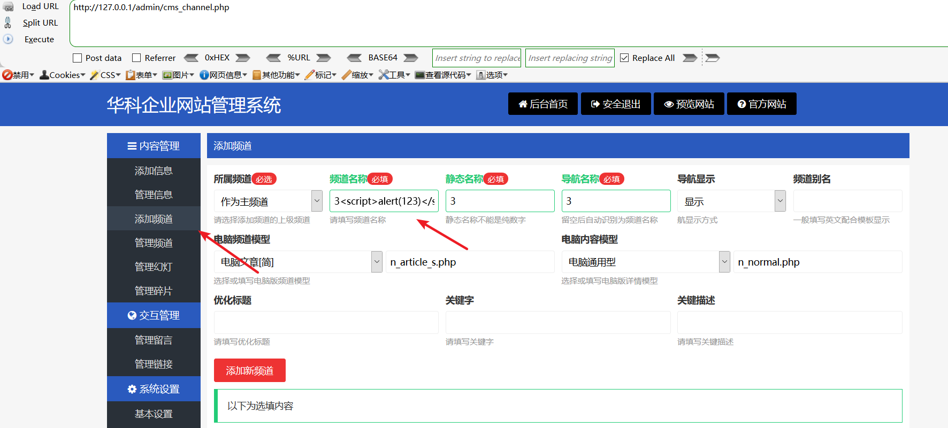Screen dimensions: 948x428
Task: Open the 其他功能 toolbar menu
Action: (276, 75)
